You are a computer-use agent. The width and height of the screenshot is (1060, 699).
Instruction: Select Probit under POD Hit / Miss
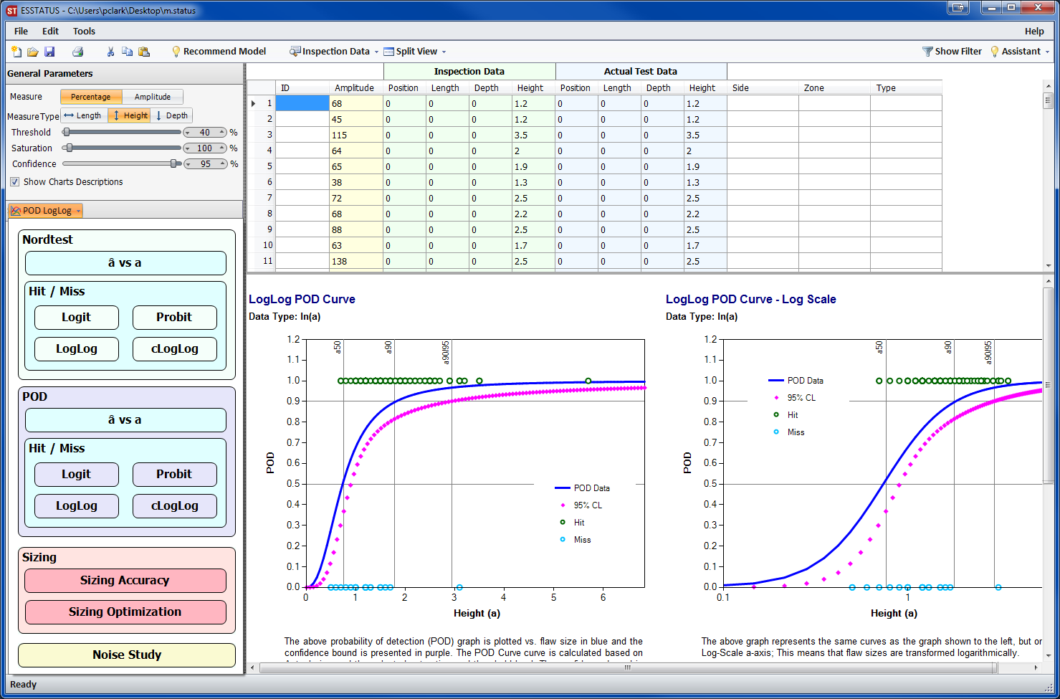coord(175,475)
